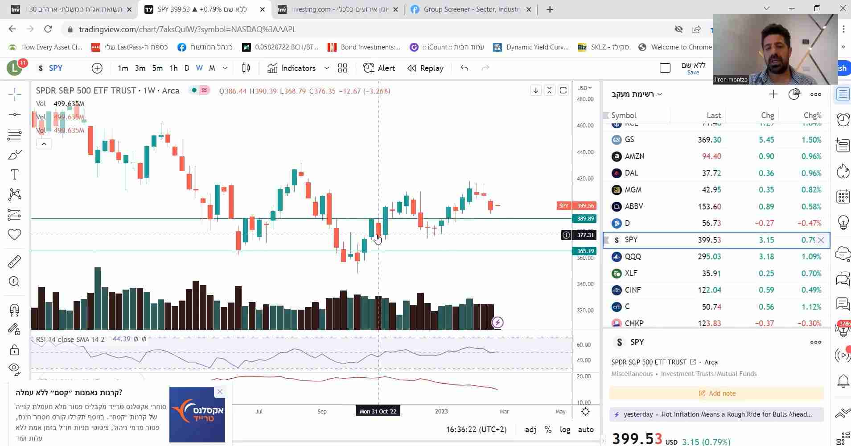Switch to the monthly M timeframe
The image size is (851, 446).
[212, 68]
